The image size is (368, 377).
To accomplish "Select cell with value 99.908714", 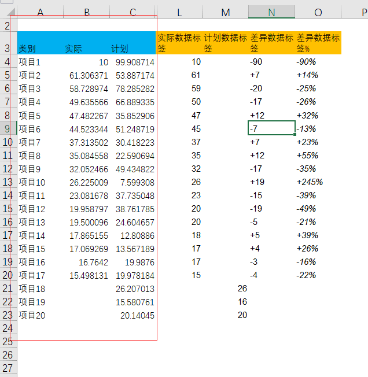I will click(133, 62).
